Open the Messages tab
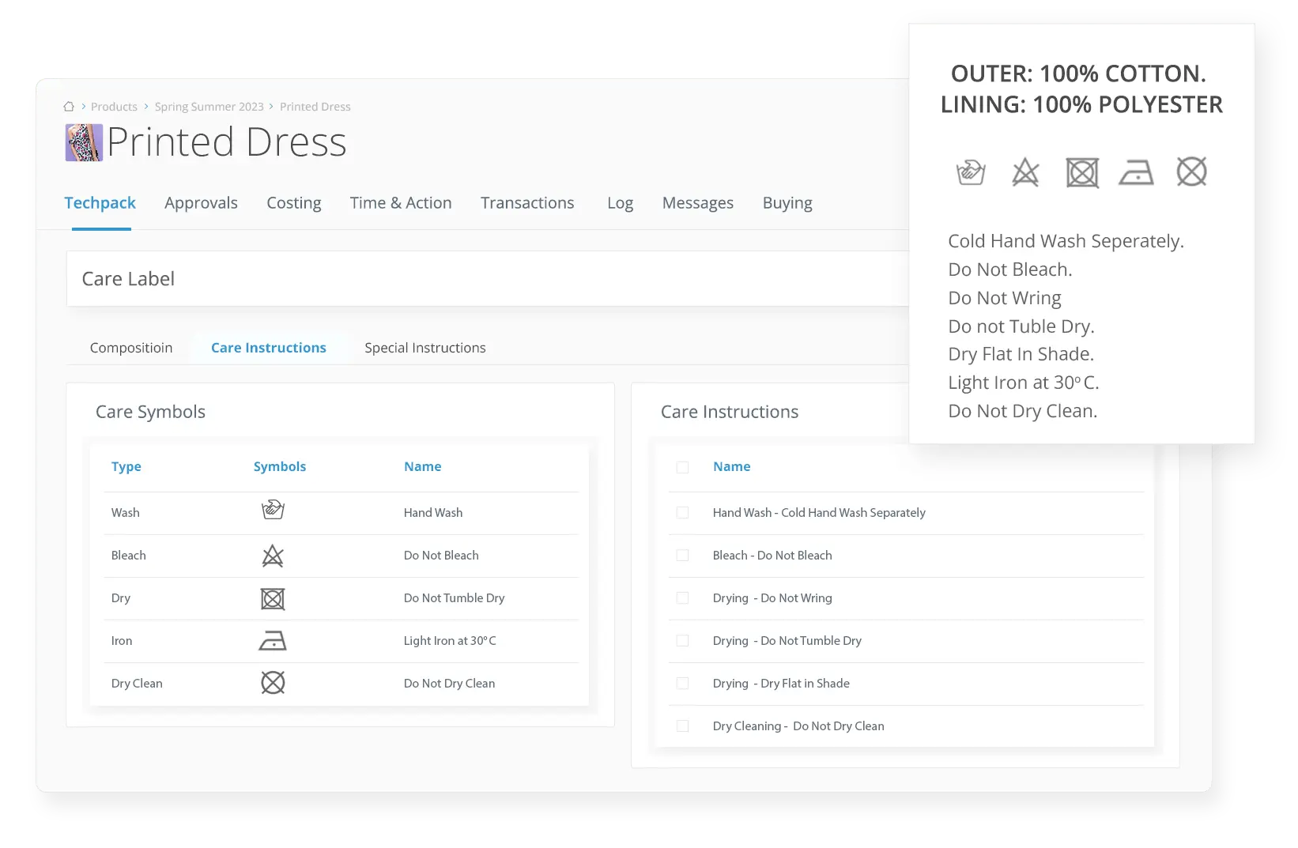1298x848 pixels. point(698,203)
